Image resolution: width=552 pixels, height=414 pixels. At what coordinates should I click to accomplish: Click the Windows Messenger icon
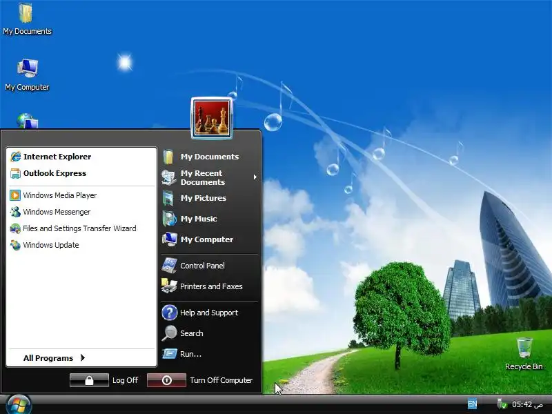tap(15, 212)
